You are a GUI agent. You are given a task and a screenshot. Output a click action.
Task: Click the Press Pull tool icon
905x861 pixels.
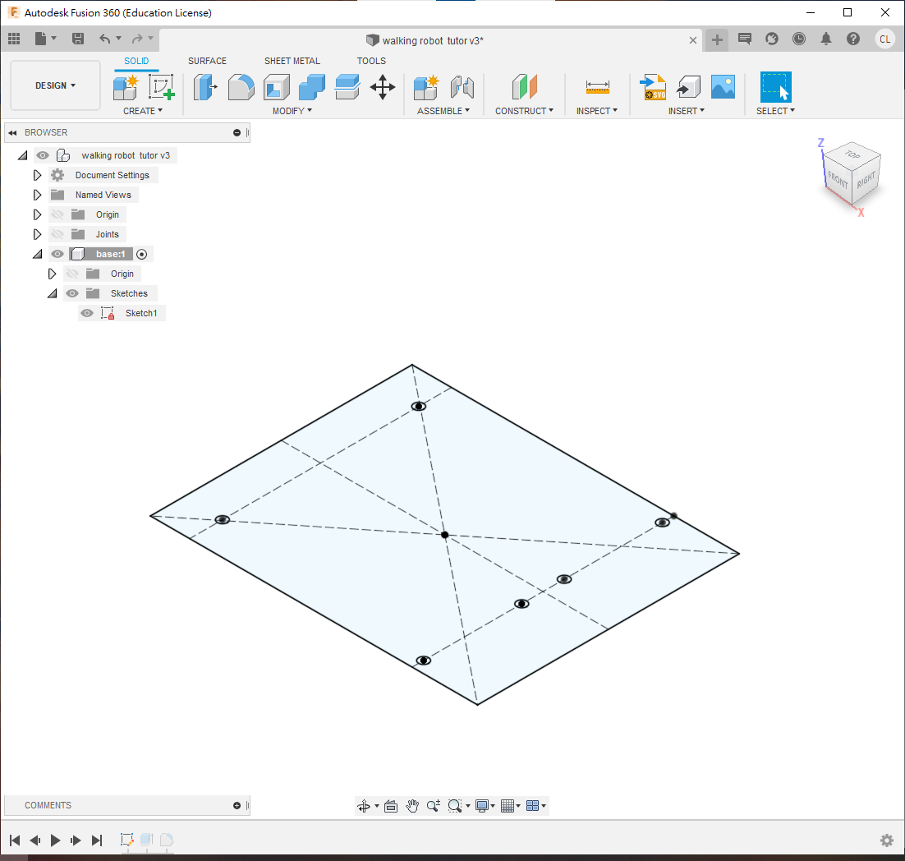[x=204, y=86]
